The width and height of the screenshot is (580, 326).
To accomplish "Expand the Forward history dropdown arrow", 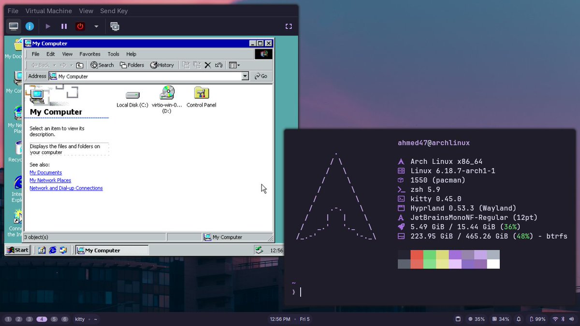I will [x=71, y=65].
